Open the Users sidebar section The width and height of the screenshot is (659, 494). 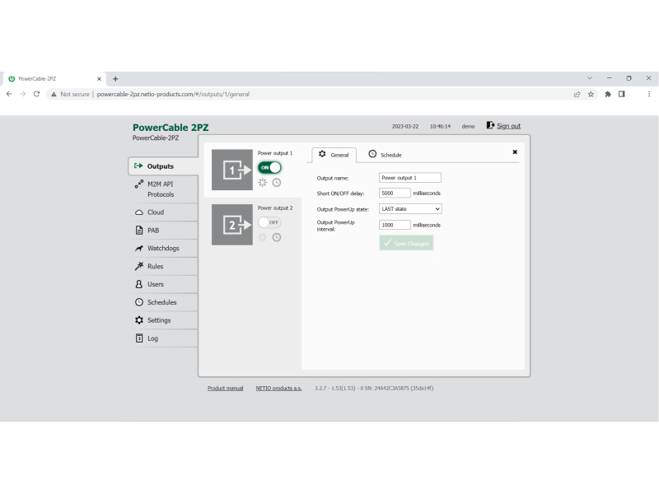[x=163, y=284]
